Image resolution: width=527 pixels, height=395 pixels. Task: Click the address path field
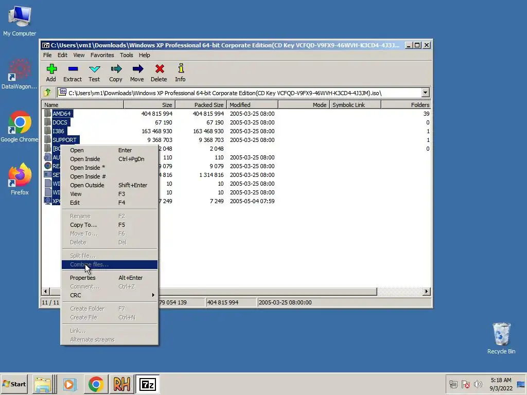tap(239, 93)
